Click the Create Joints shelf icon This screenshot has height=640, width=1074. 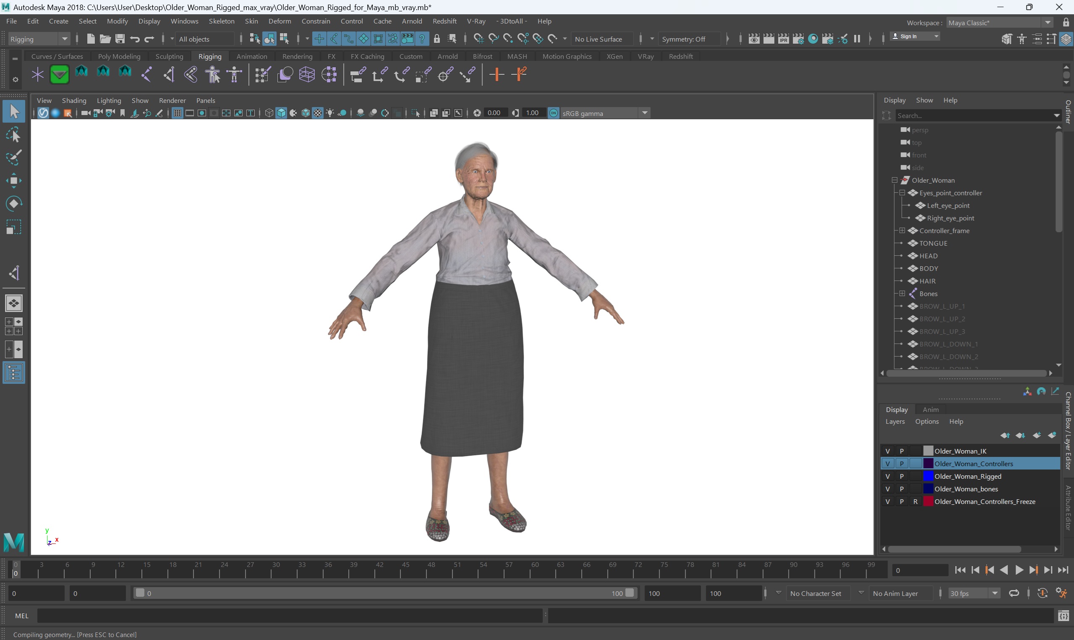tap(146, 74)
